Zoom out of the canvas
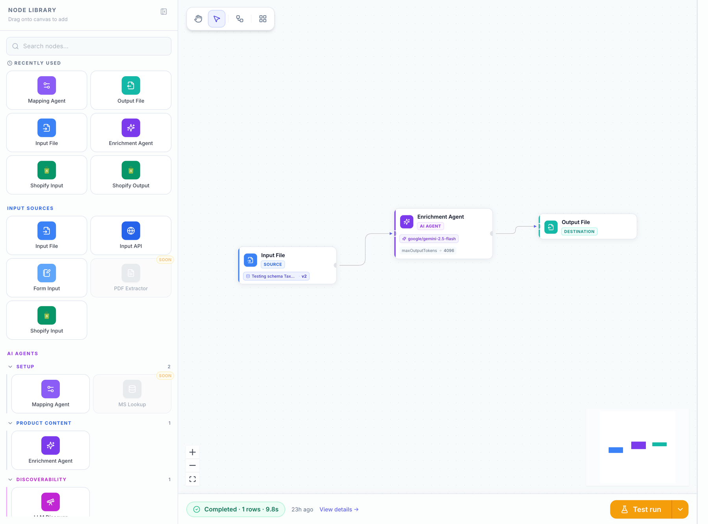The image size is (708, 524). [192, 465]
